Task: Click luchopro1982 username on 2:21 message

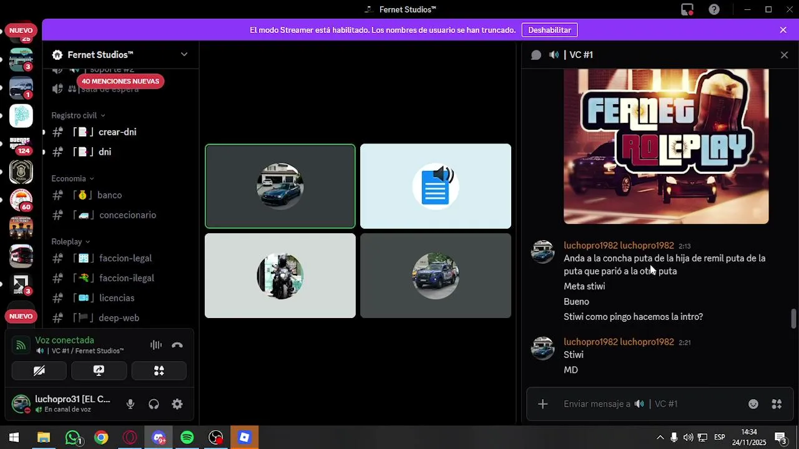Action: pyautogui.click(x=619, y=342)
